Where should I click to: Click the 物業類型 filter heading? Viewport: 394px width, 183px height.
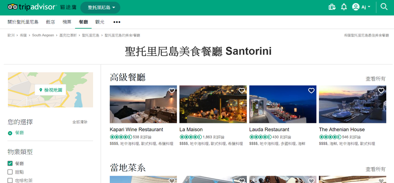click(x=20, y=152)
